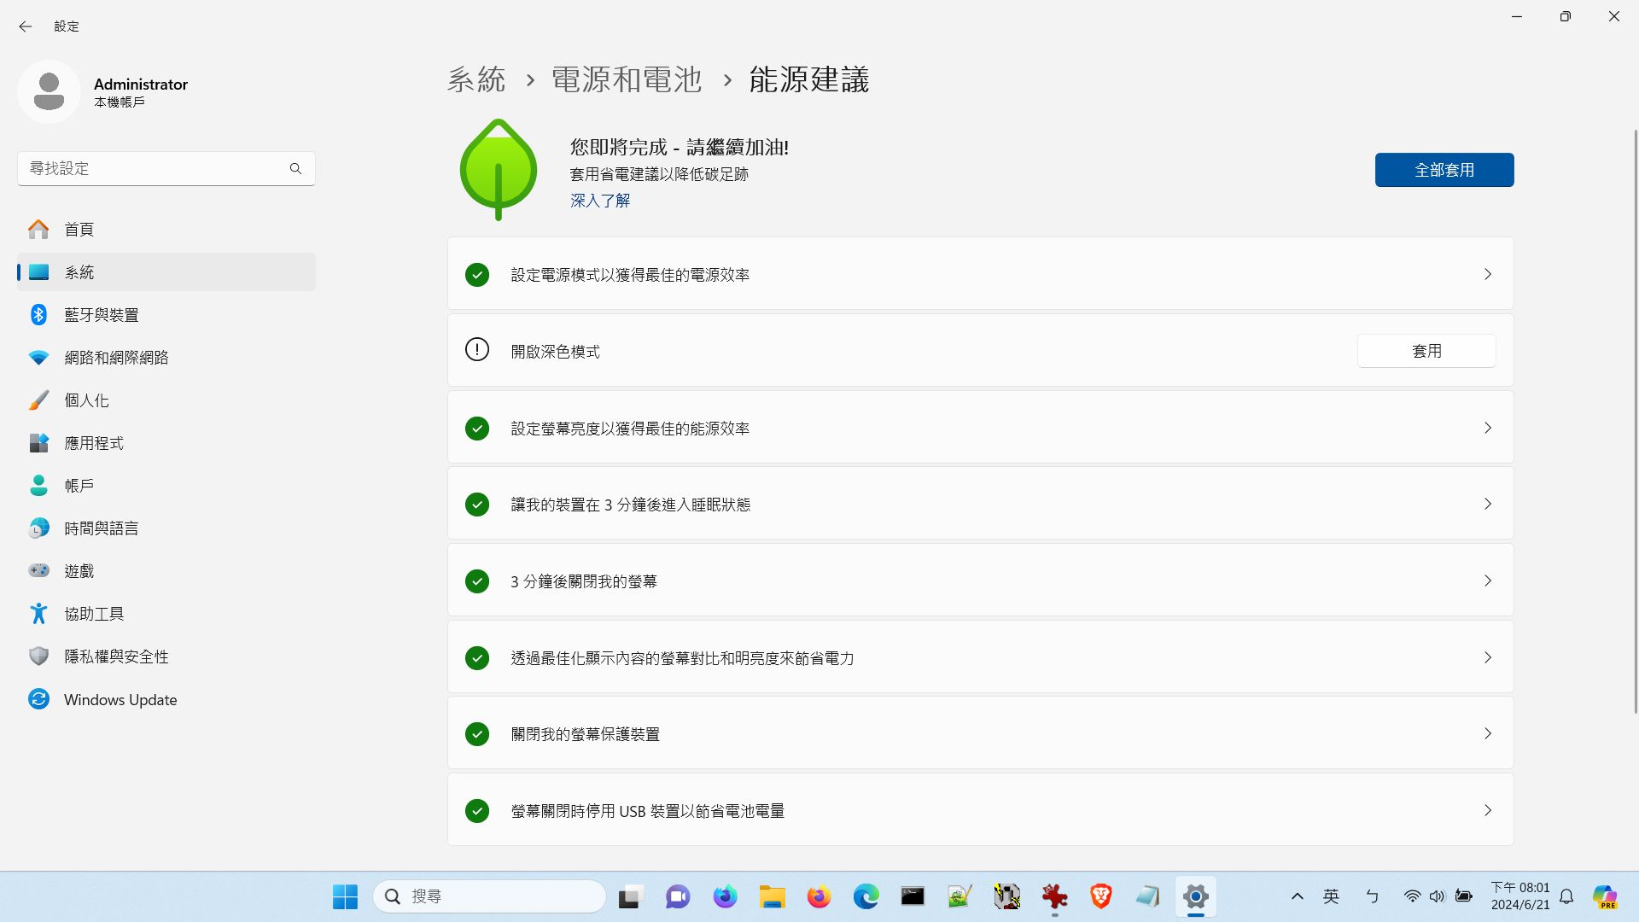
Task: Go to 電源和電池 breadcrumb
Action: (626, 79)
